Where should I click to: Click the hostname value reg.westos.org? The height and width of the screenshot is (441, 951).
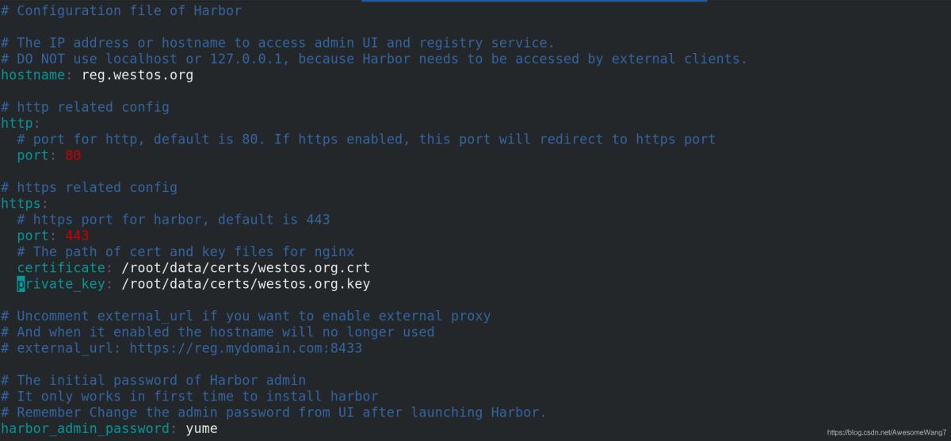(x=137, y=75)
